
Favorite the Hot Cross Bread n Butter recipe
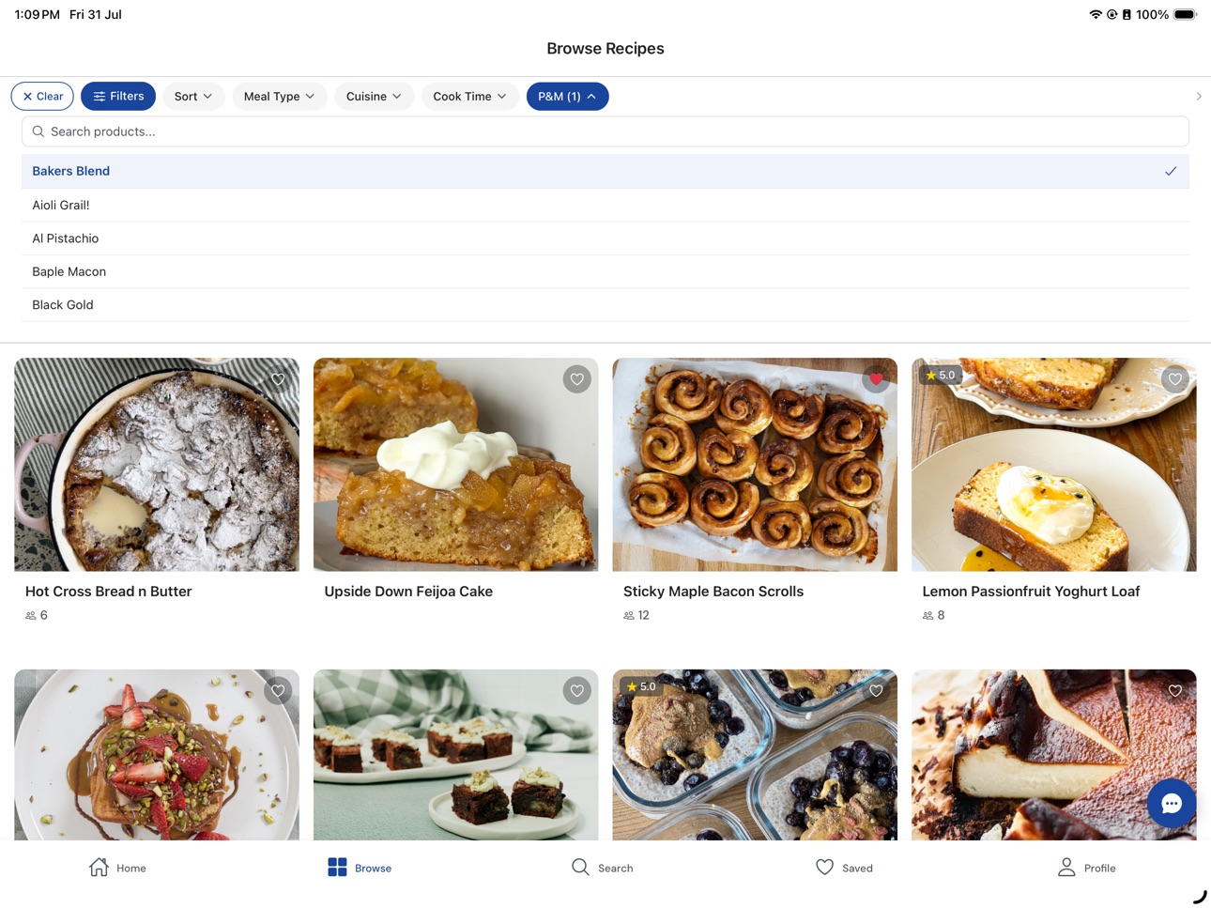point(278,379)
